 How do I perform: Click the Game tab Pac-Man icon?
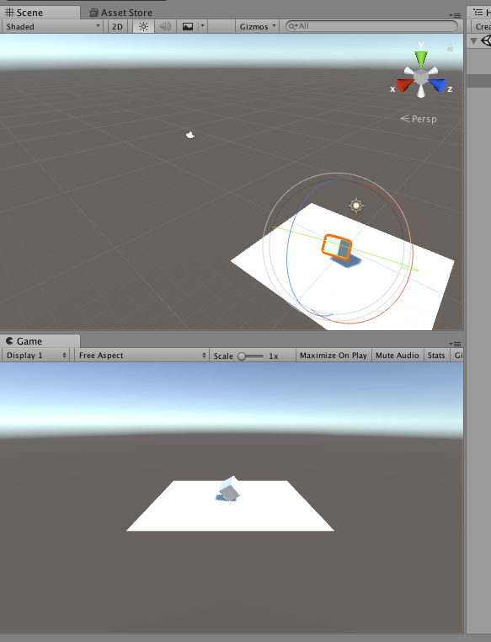point(9,340)
